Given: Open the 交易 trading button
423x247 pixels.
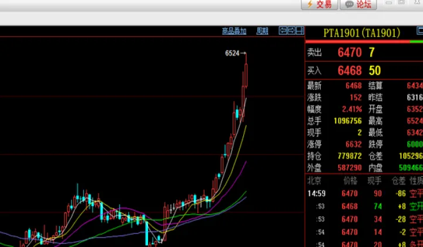Looking at the screenshot, I should tap(320, 4).
